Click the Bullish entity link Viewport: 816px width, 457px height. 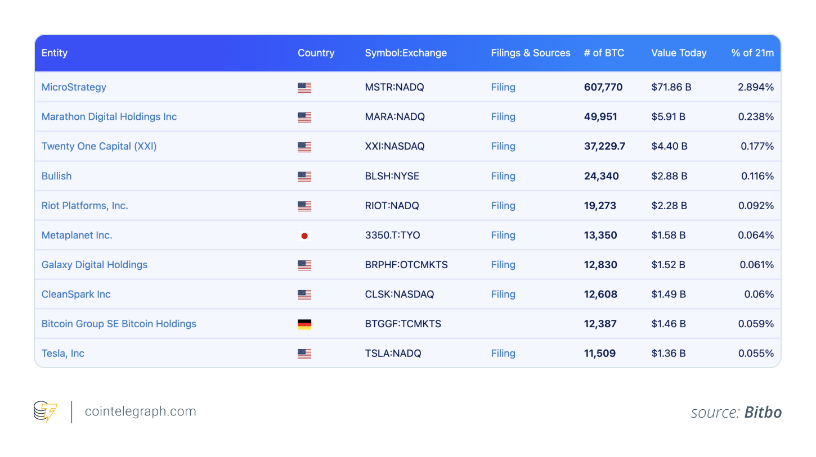56,176
